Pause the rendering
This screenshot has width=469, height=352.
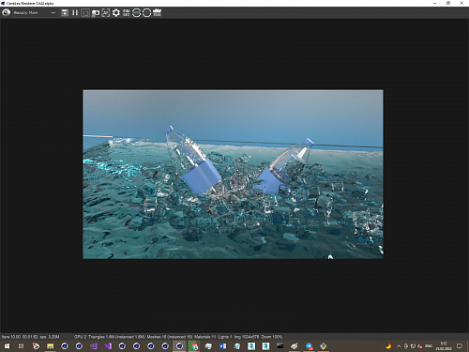coord(75,13)
